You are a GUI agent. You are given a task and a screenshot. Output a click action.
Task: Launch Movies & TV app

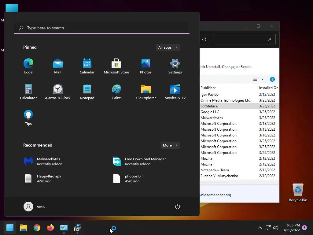(175, 92)
